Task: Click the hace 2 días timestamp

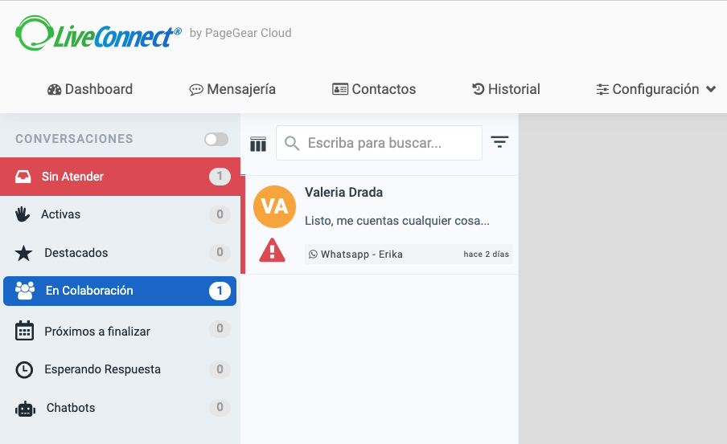Action: pyautogui.click(x=486, y=255)
